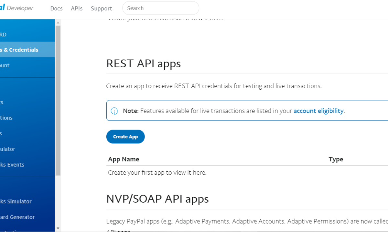Focus the Search field
The image size is (388, 232).
(161, 8)
